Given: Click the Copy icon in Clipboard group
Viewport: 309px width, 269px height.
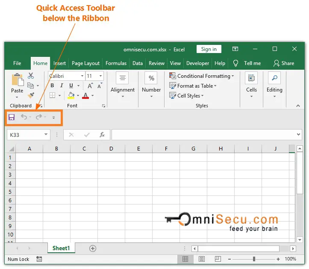Looking at the screenshot, I should (30, 86).
